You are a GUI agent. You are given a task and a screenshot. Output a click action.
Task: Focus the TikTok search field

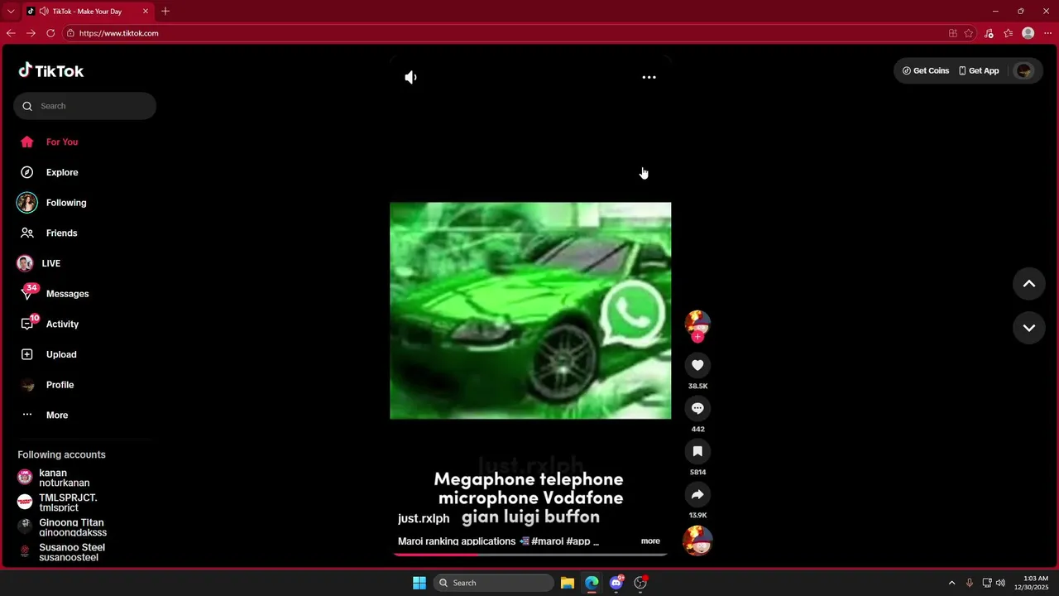click(84, 106)
